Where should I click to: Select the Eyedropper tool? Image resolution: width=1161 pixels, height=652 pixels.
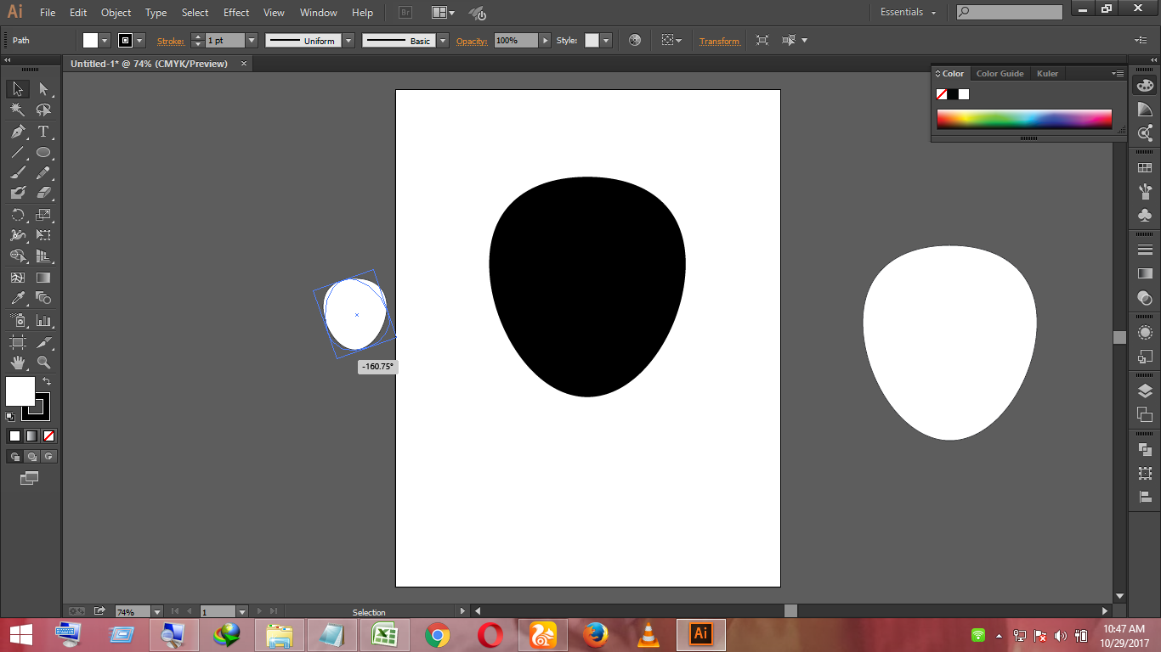pyautogui.click(x=17, y=298)
